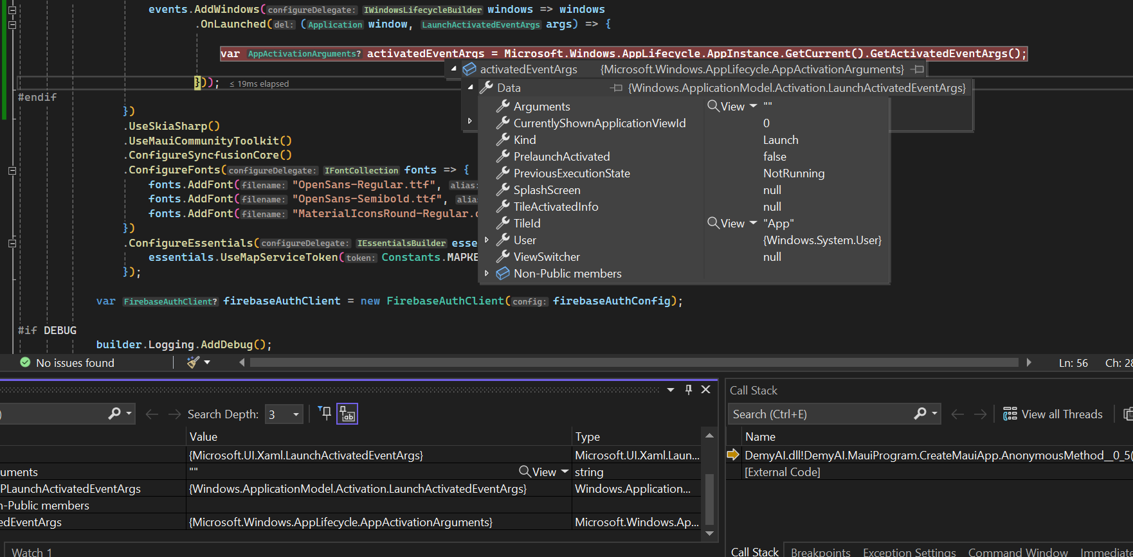This screenshot has height=557, width=1133.
Task: Open visualizer dropdown arrow beside Arguments View
Action: click(x=754, y=106)
